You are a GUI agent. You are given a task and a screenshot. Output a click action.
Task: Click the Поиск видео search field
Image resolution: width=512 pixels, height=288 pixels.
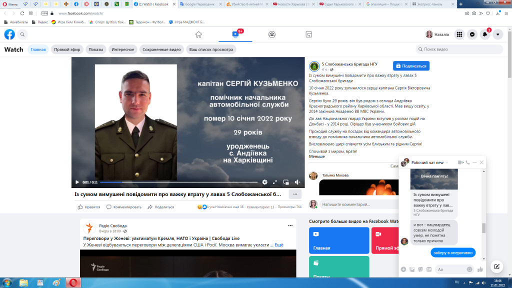tap(459, 49)
